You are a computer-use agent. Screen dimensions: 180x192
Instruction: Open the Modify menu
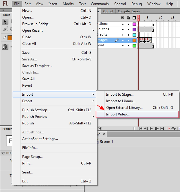coord(68,4)
